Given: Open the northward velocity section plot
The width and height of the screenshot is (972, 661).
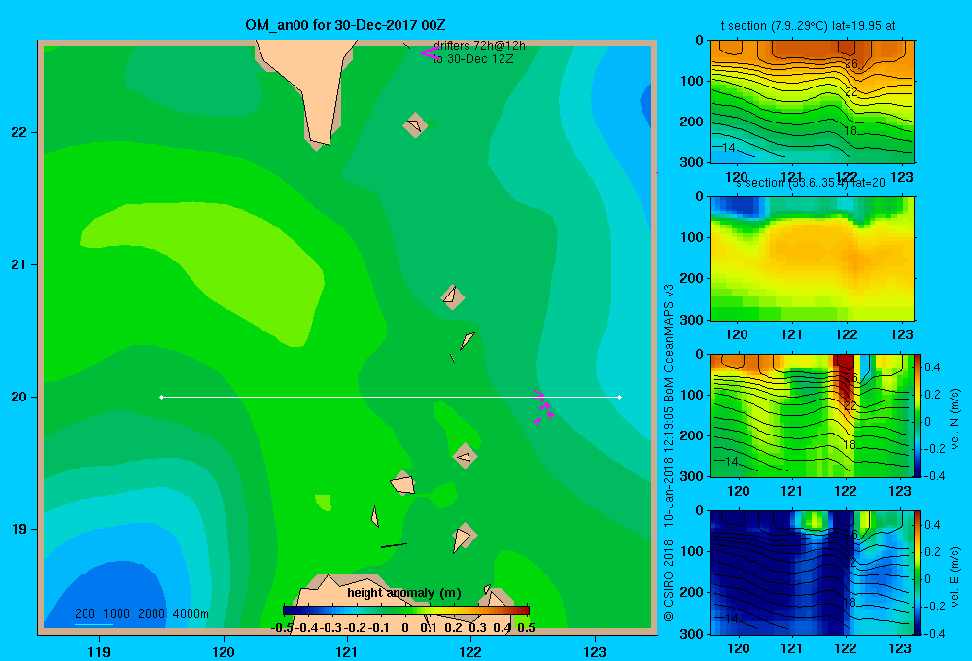Looking at the screenshot, I should (x=811, y=415).
